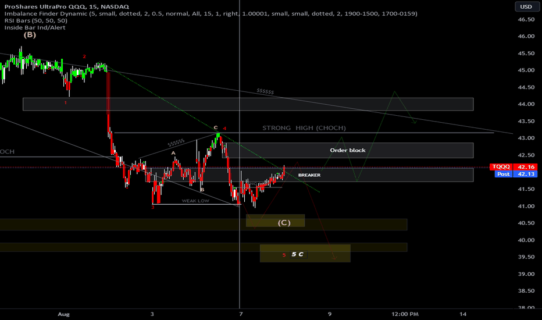Click the STRONG HIGH (CHOCH) label
The width and height of the screenshot is (542, 320).
(x=304, y=128)
